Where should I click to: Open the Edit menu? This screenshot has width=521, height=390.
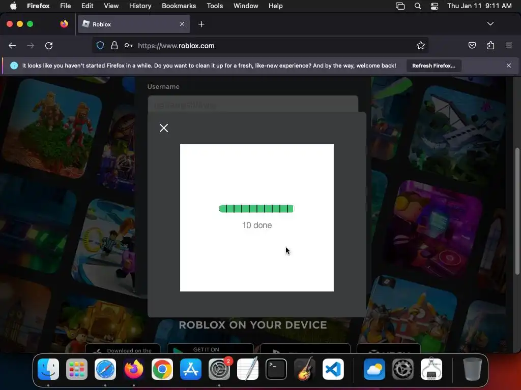(87, 6)
